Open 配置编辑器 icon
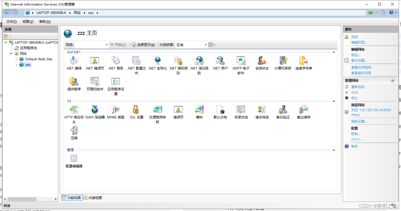This screenshot has width=401, height=211. [x=74, y=158]
